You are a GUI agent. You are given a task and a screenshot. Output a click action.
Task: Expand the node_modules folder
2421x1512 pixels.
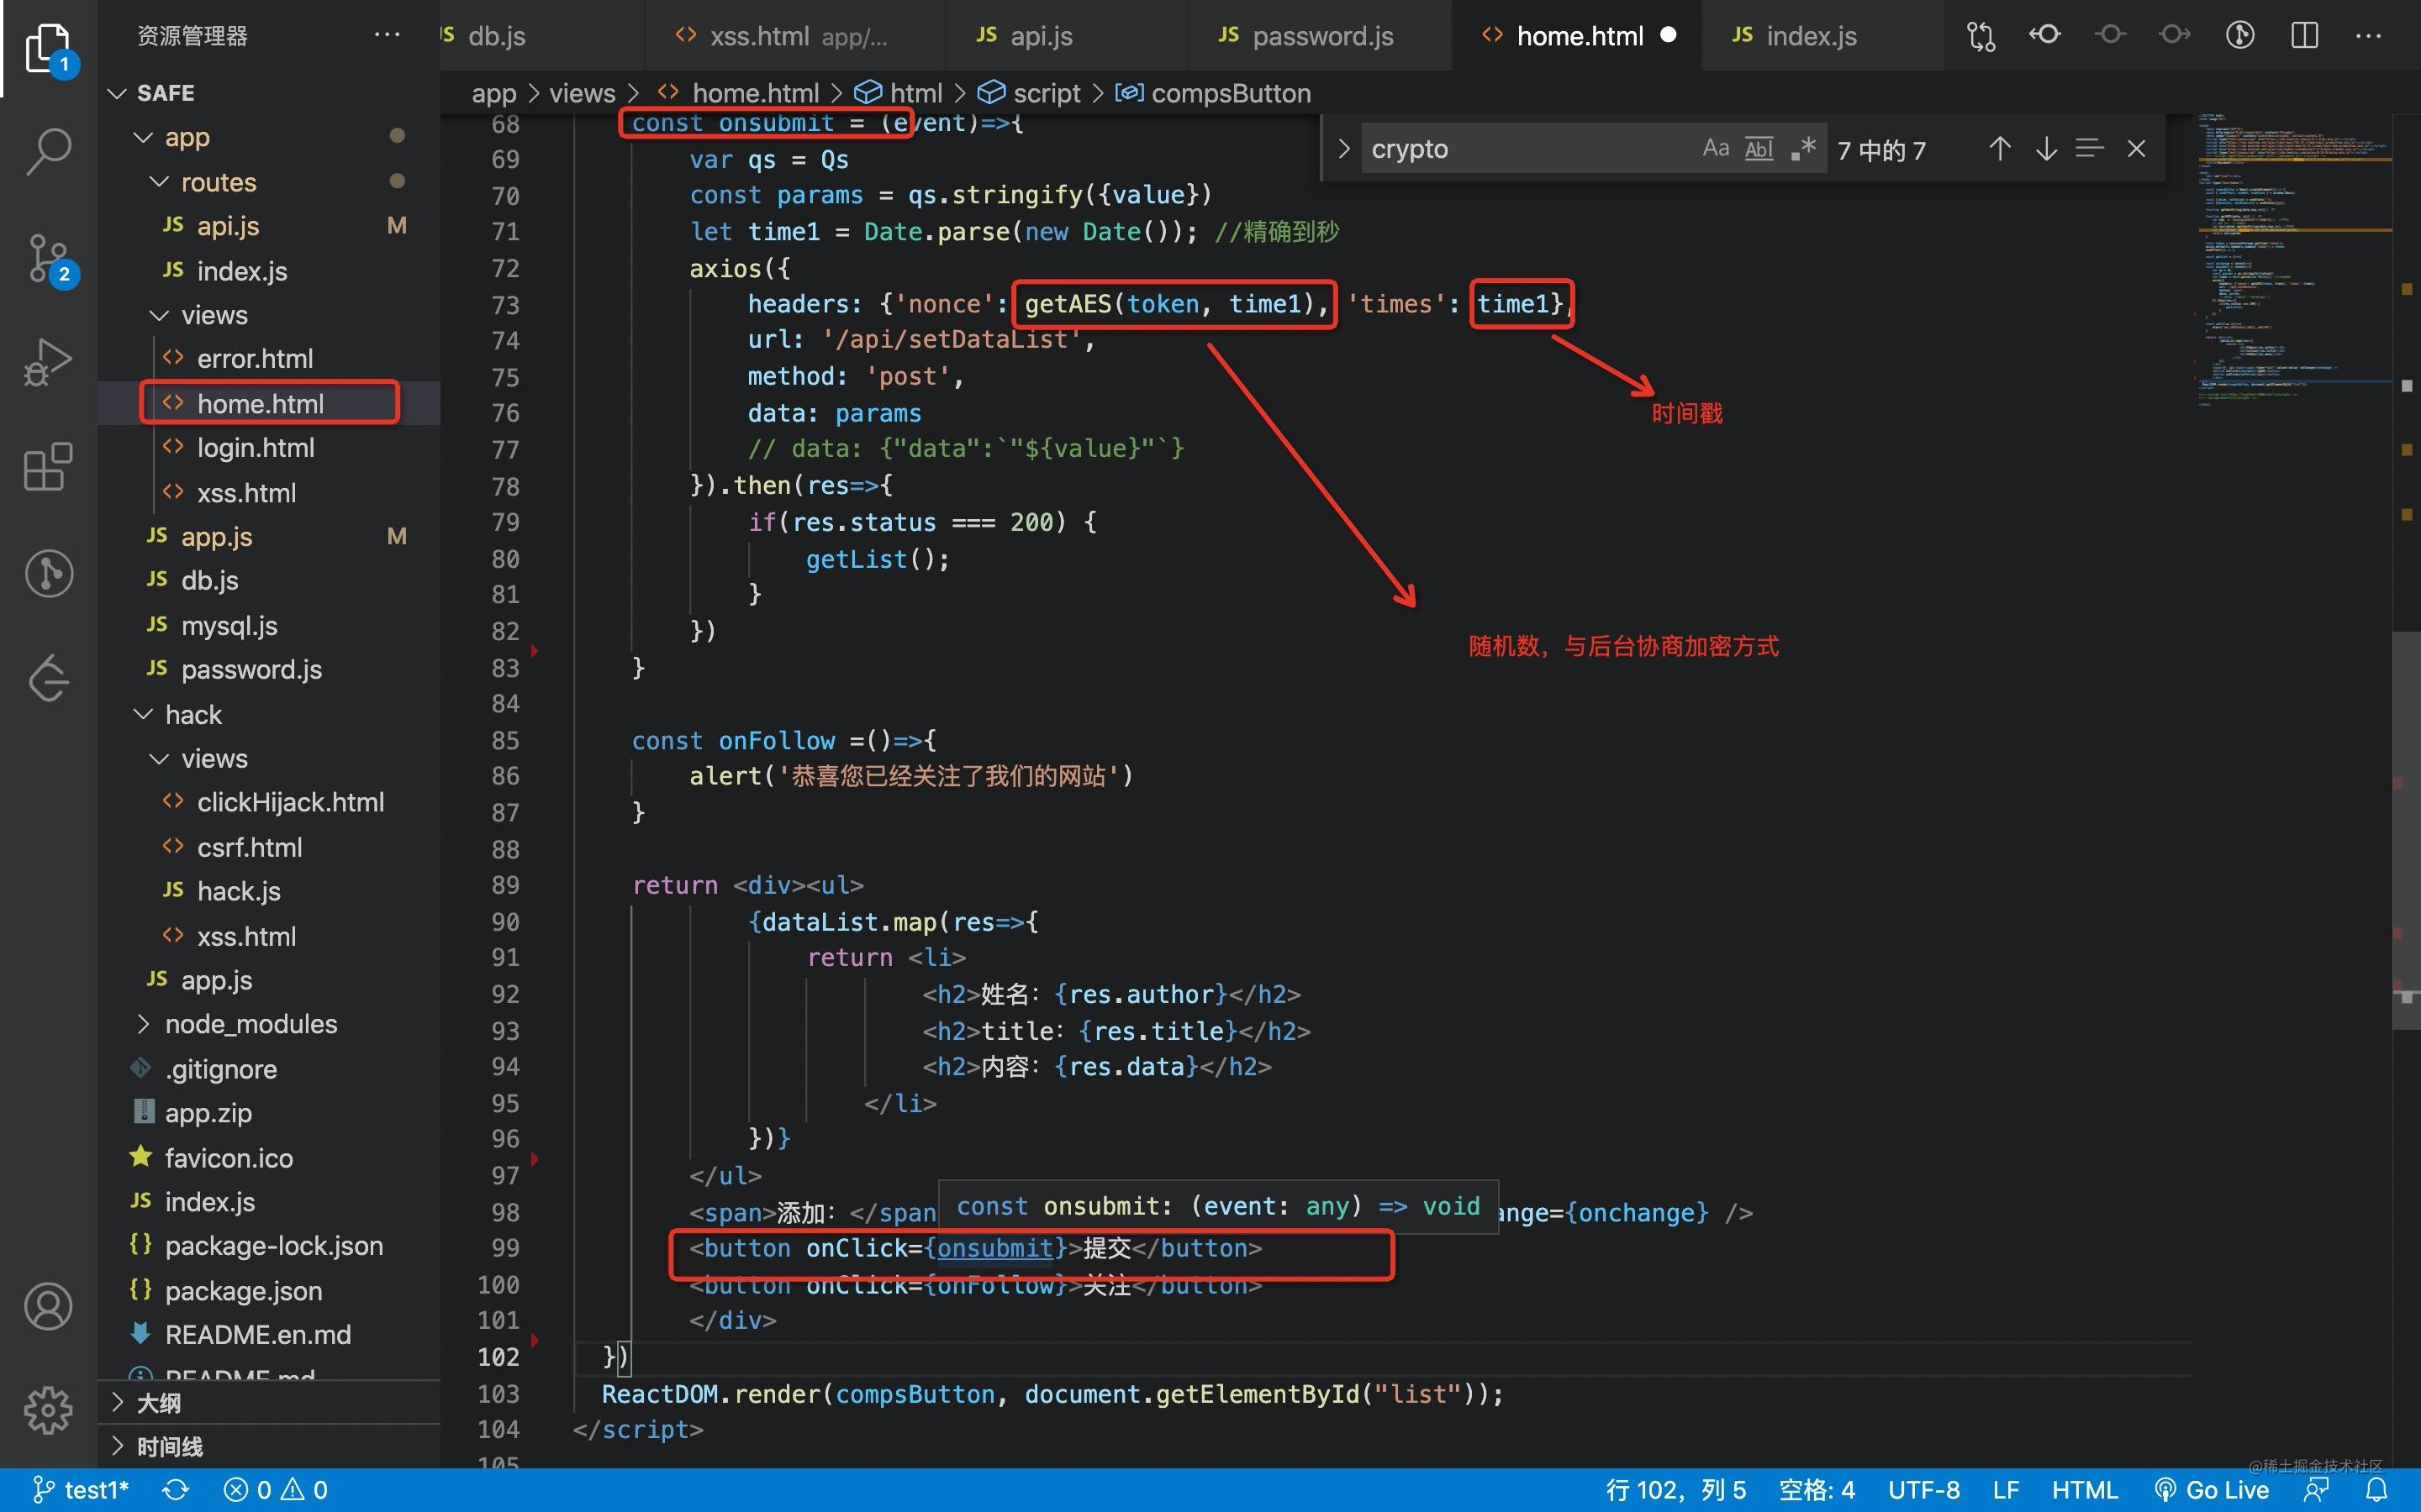143,1024
